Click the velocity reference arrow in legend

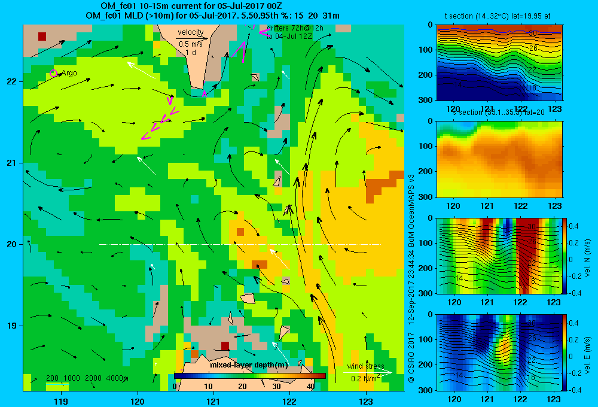(192, 38)
